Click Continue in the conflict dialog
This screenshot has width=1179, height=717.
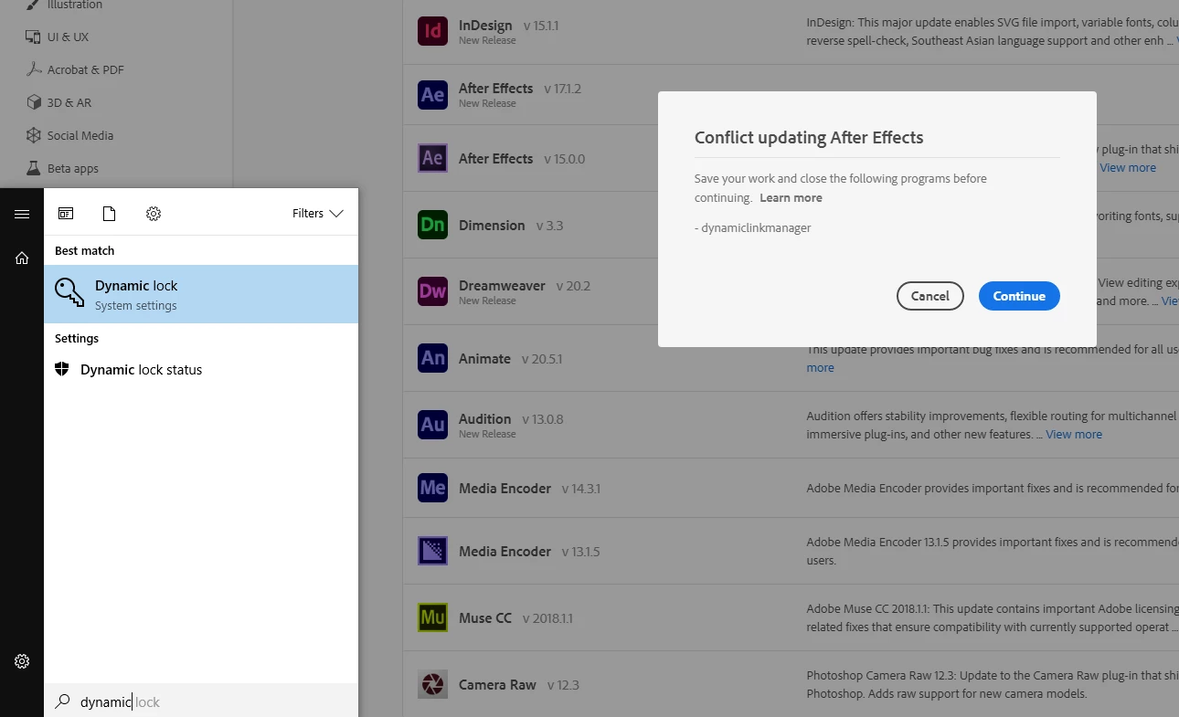(x=1019, y=296)
